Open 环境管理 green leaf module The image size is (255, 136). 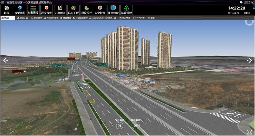(126, 10)
